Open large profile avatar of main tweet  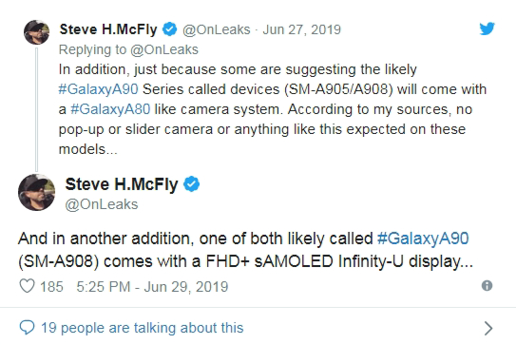coord(36,192)
